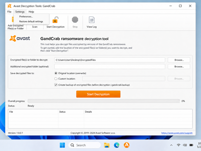
Task: Choose Restore default settings menu item
Action: coord(31,21)
